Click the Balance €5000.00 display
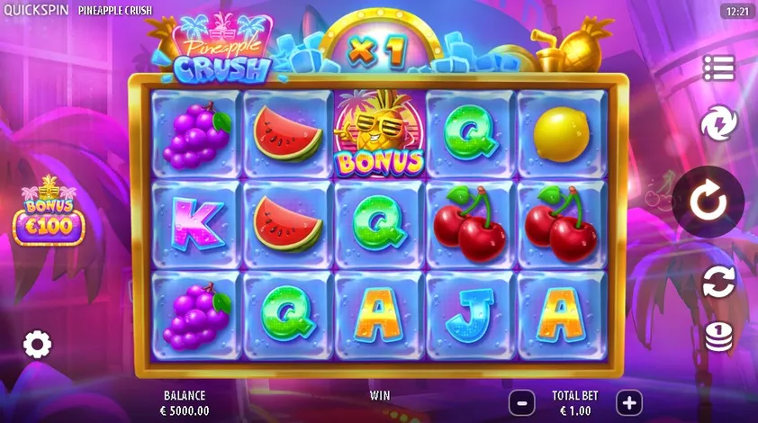This screenshot has width=758, height=423. [185, 411]
